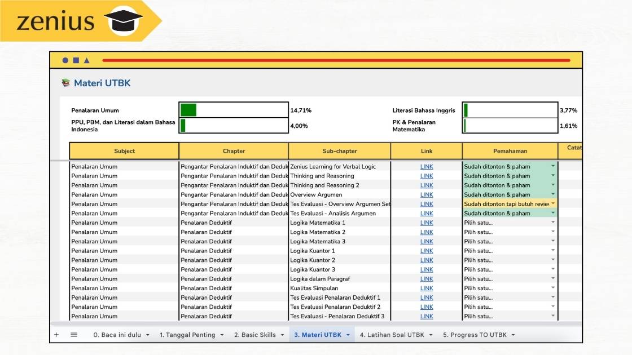
Task: Select cell Logika Matematika 2
Action: 339,232
